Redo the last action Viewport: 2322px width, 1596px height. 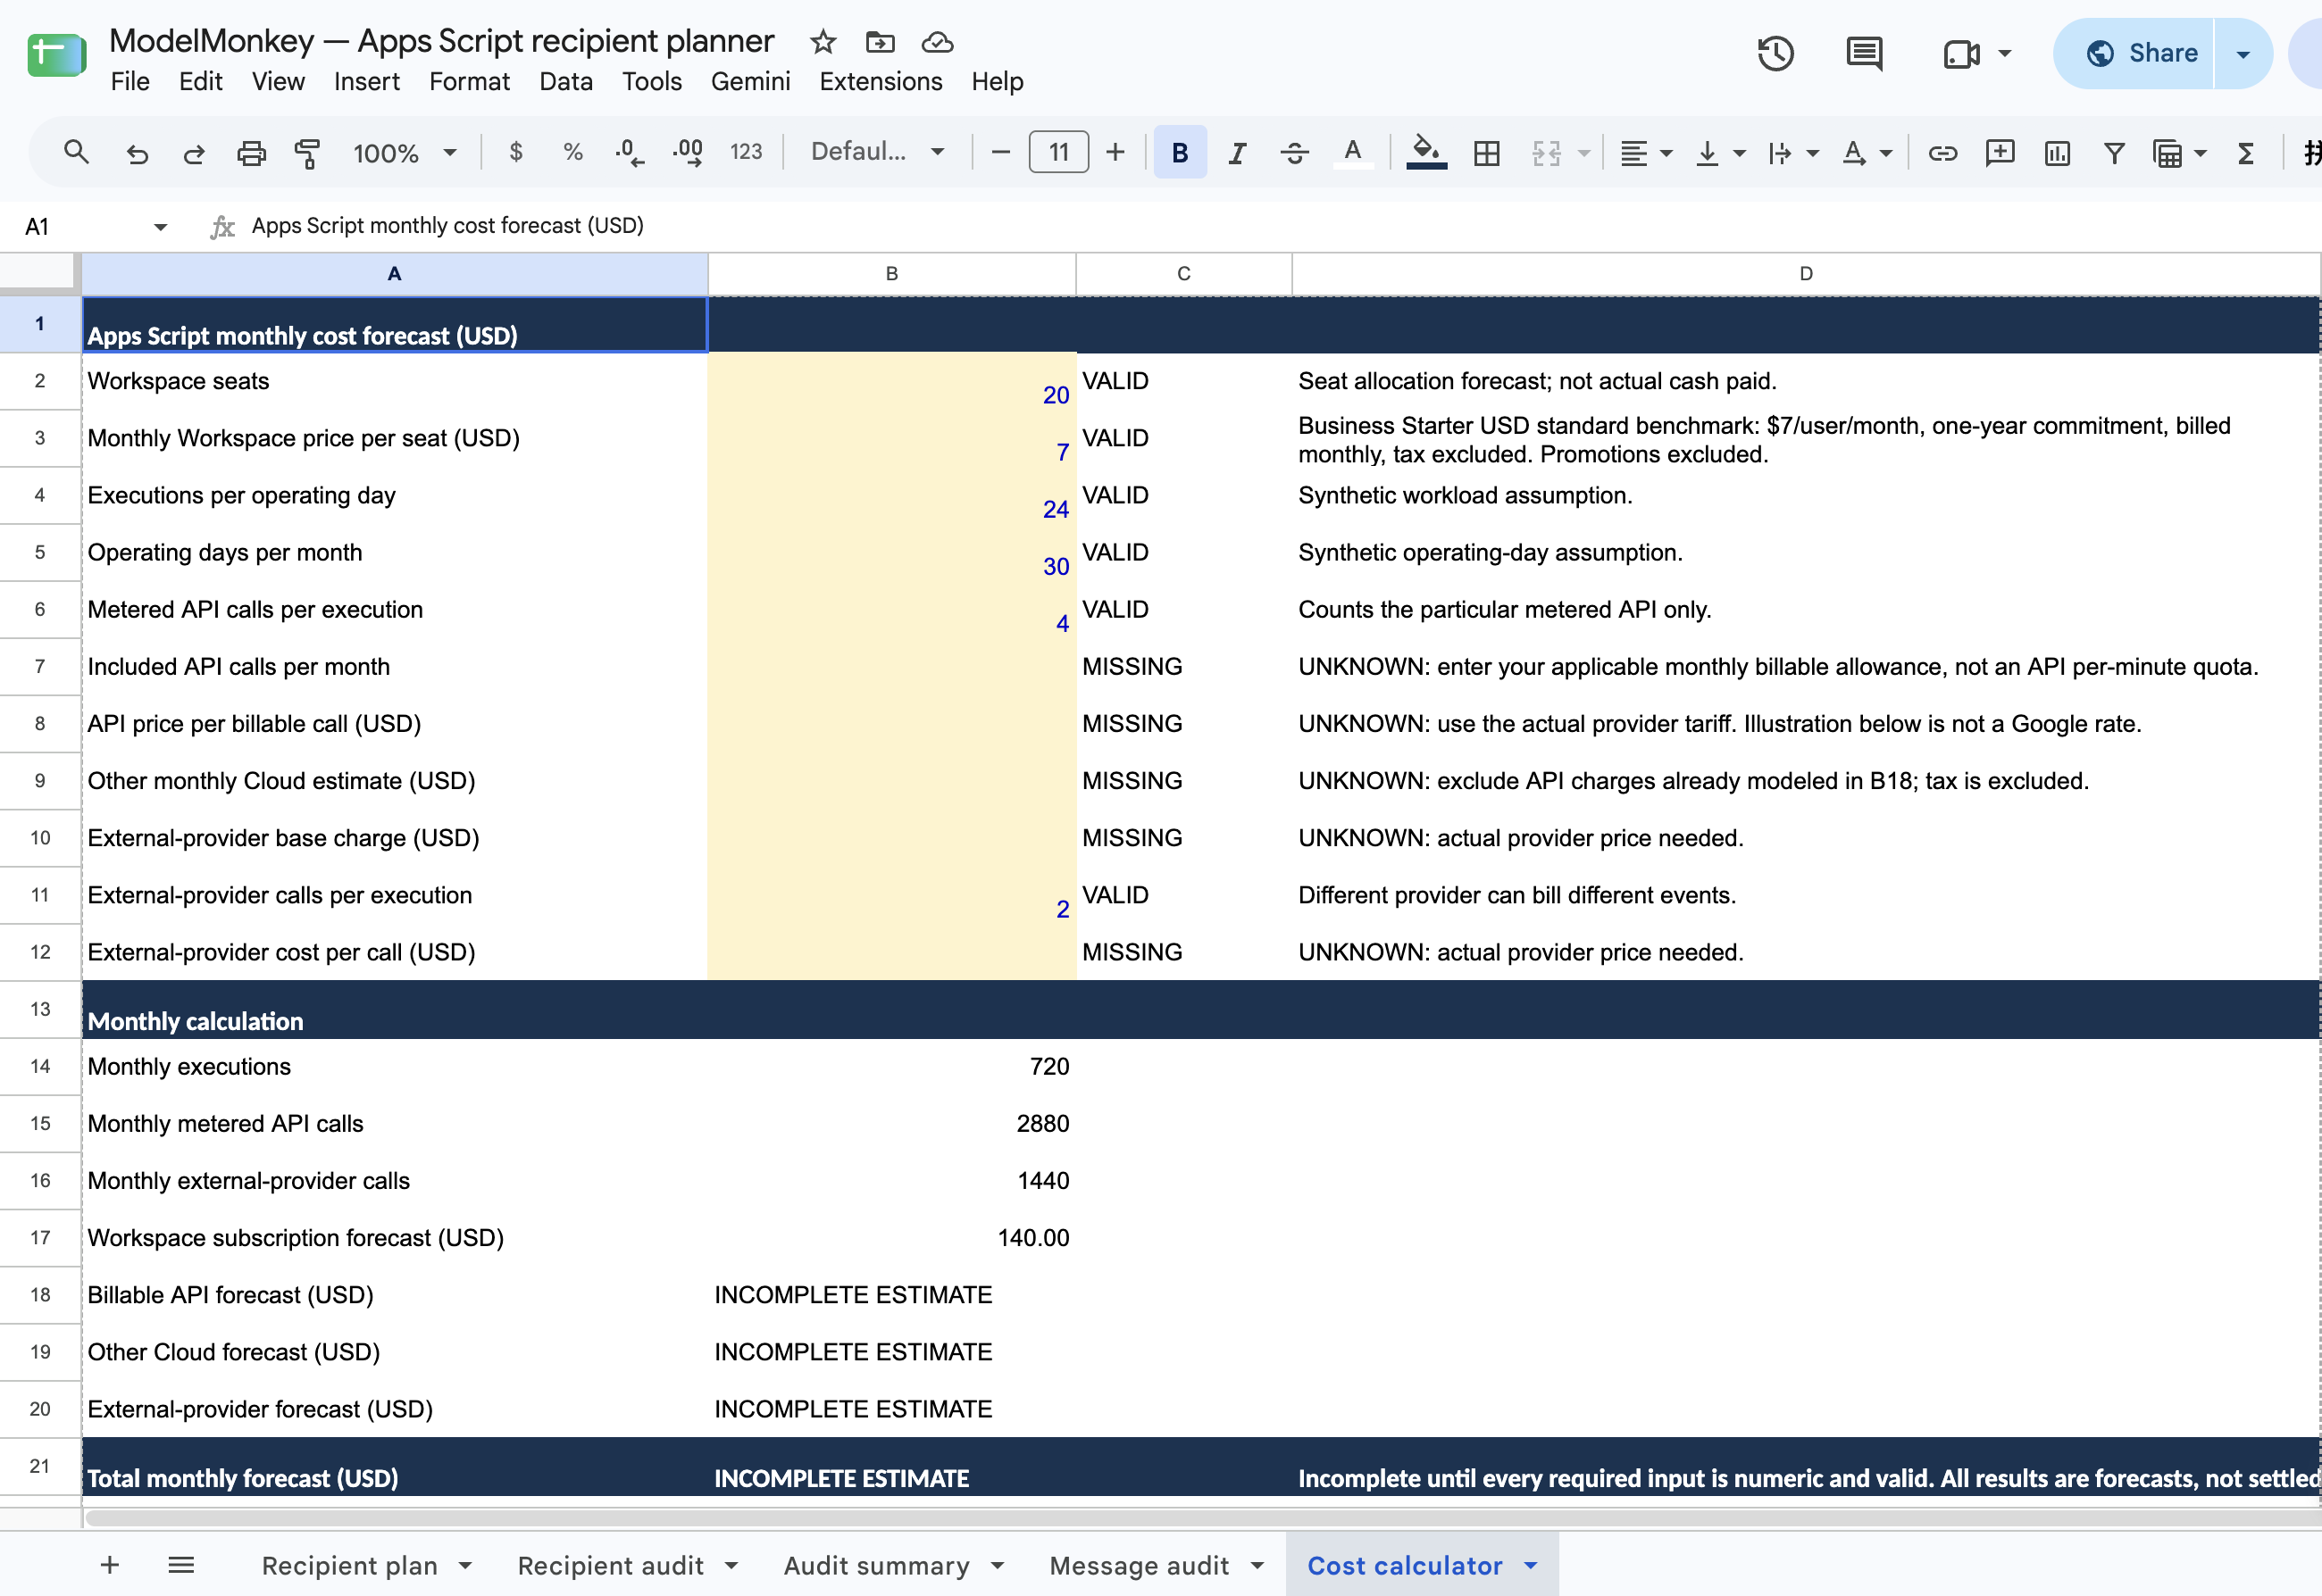point(193,153)
